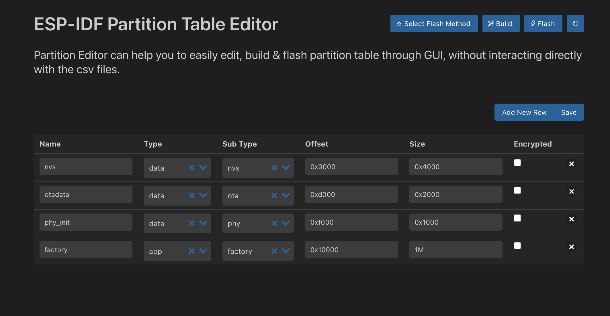Edit offset field 0xd000
The image size is (610, 316).
[x=351, y=194]
